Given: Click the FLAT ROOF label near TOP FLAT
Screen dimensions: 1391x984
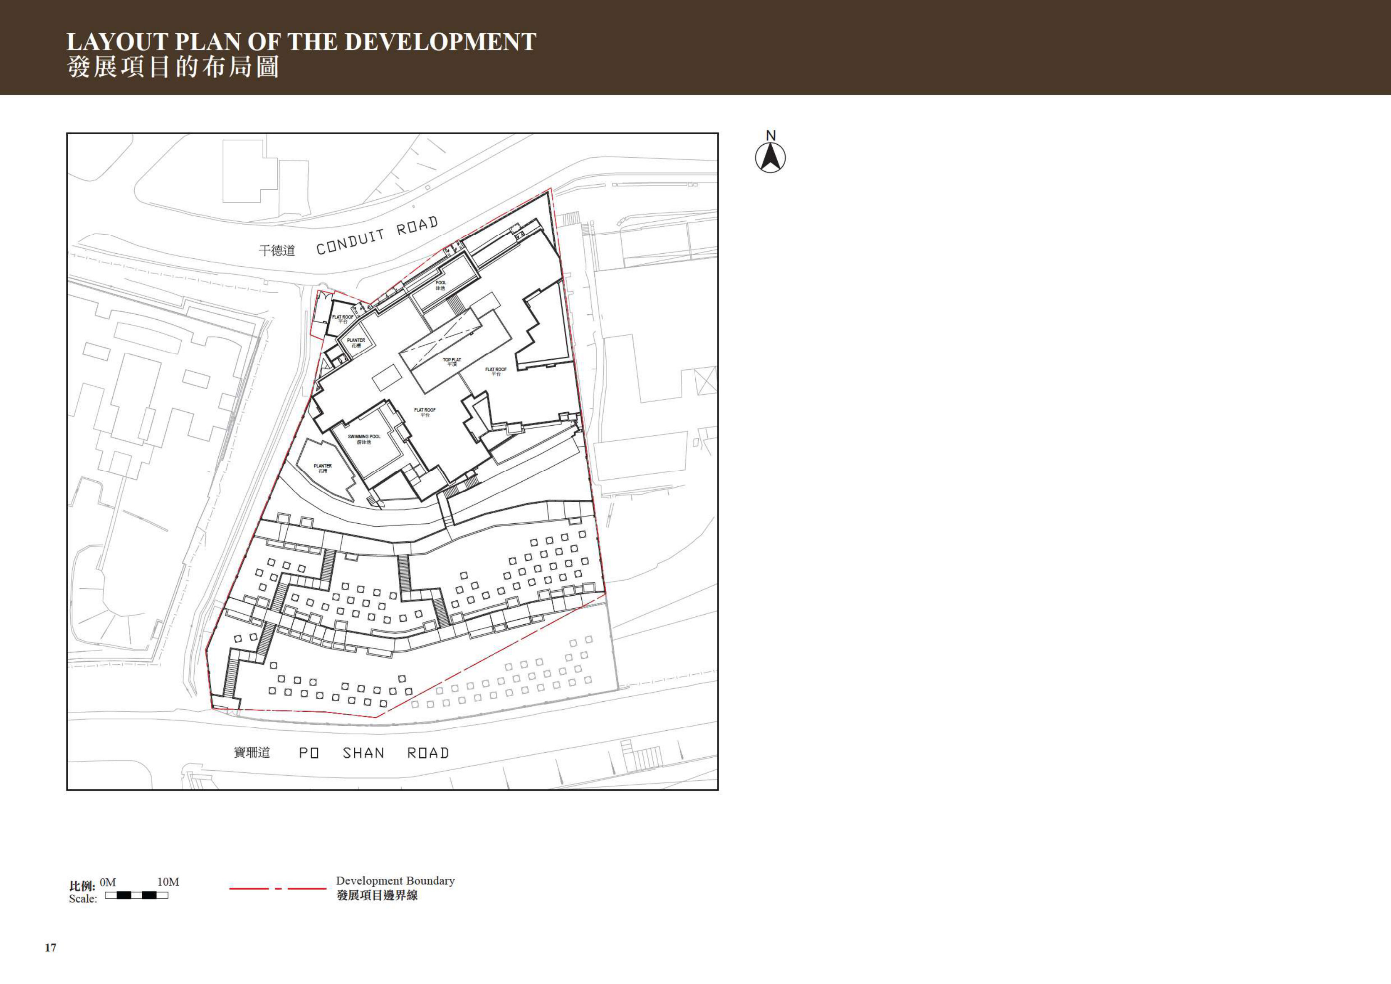Looking at the screenshot, I should (495, 371).
